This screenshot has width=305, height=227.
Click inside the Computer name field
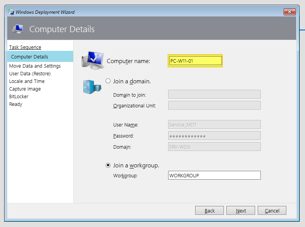(195, 60)
